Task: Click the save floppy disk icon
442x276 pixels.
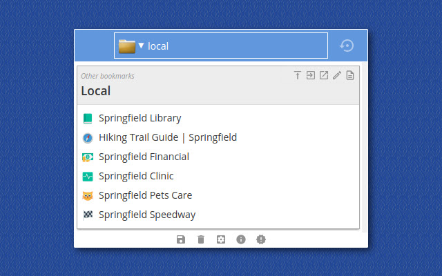Action: click(181, 239)
